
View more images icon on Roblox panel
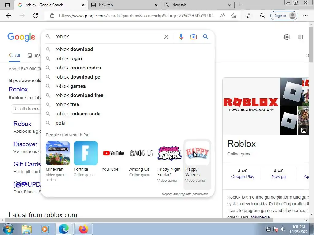click(x=304, y=130)
